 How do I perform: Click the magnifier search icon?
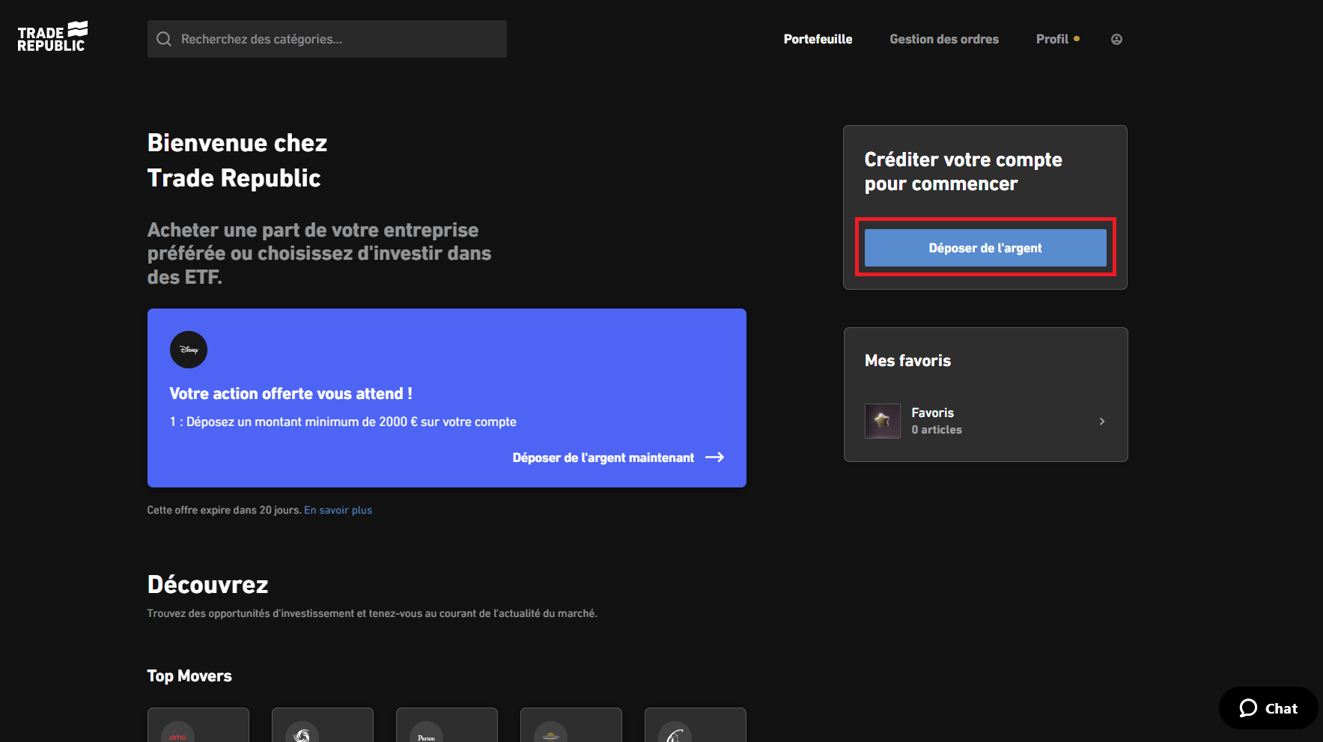[164, 39]
